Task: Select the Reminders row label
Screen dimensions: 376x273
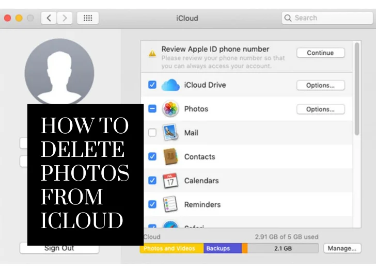Action: (x=202, y=204)
